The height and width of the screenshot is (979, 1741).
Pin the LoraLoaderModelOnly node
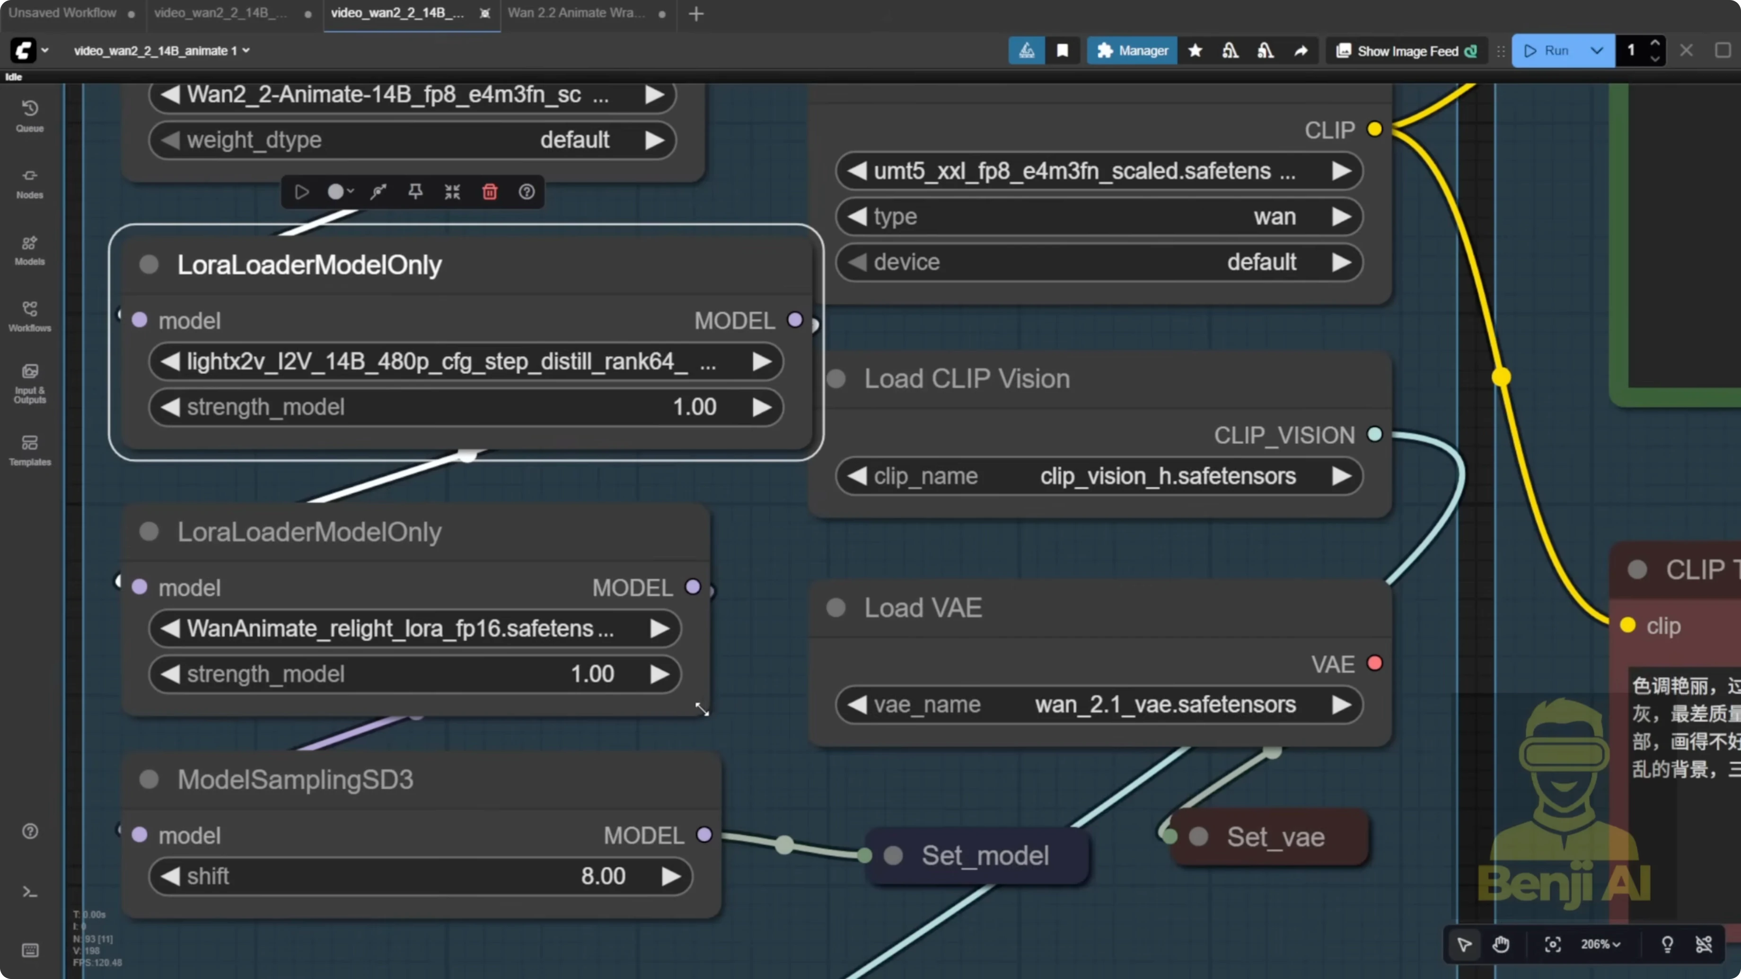[415, 192]
